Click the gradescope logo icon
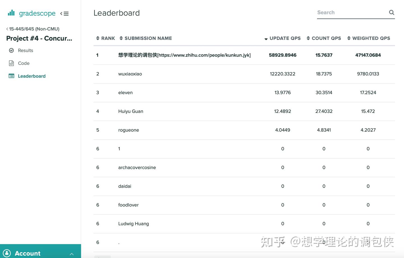The height and width of the screenshot is (258, 404). pos(11,13)
